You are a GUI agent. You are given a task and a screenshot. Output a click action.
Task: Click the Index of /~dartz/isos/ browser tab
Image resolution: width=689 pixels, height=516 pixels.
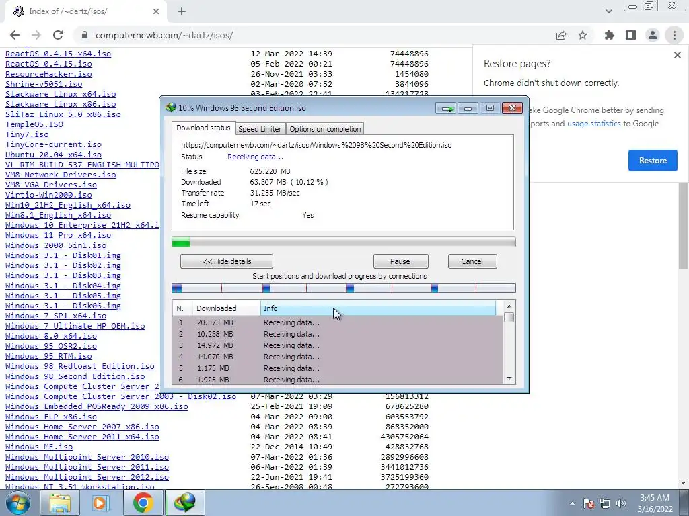pyautogui.click(x=85, y=11)
